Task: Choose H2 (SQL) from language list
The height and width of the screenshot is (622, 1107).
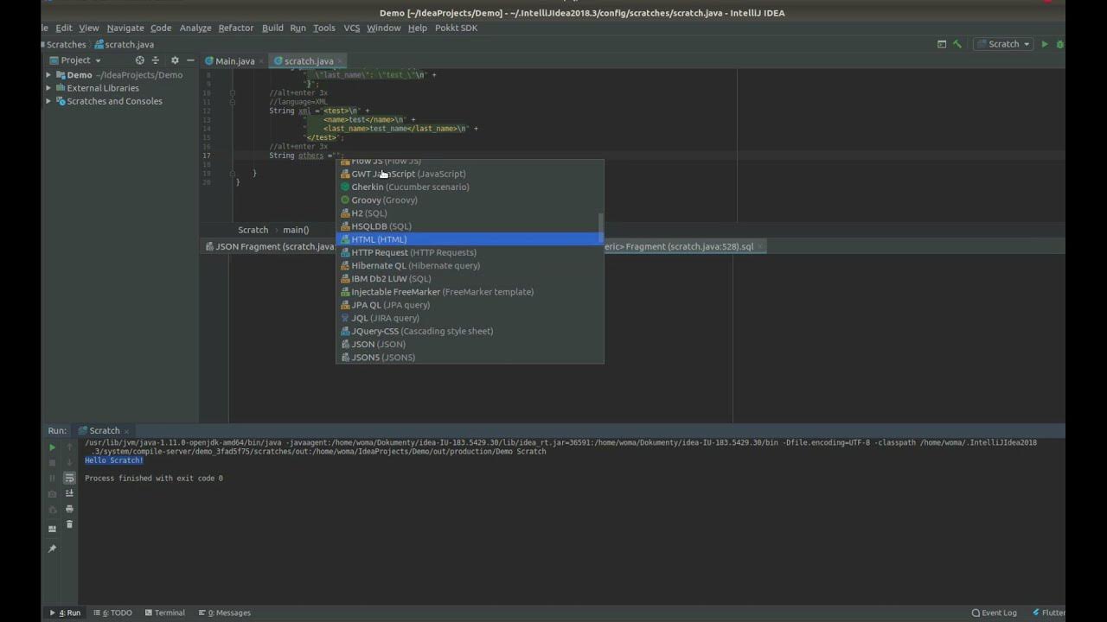Action: (x=470, y=213)
